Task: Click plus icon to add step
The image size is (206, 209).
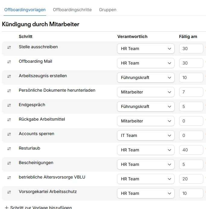Action: click(x=7, y=207)
